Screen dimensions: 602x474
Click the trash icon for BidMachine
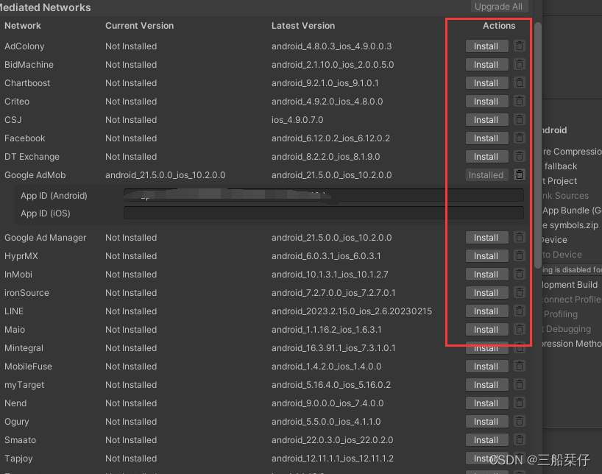pyautogui.click(x=520, y=65)
